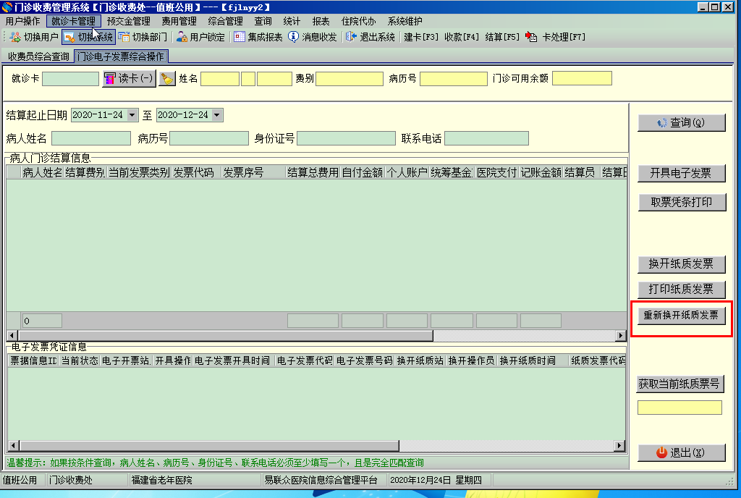Open the 费用管理 menu
The image size is (741, 498).
pos(179,21)
